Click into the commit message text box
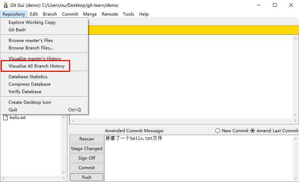The height and width of the screenshot is (182, 299). pos(199,158)
